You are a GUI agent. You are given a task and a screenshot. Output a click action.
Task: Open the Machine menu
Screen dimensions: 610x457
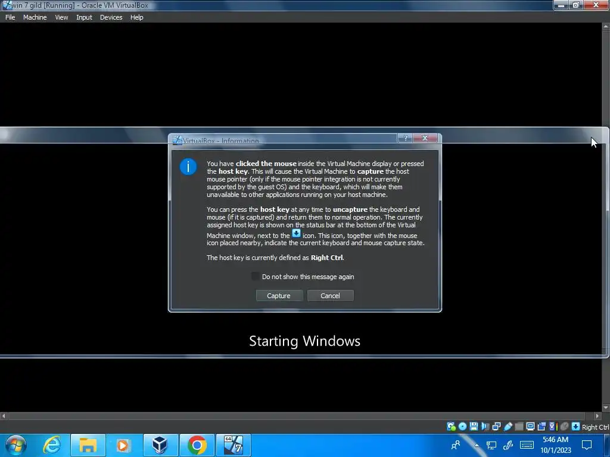coord(35,17)
